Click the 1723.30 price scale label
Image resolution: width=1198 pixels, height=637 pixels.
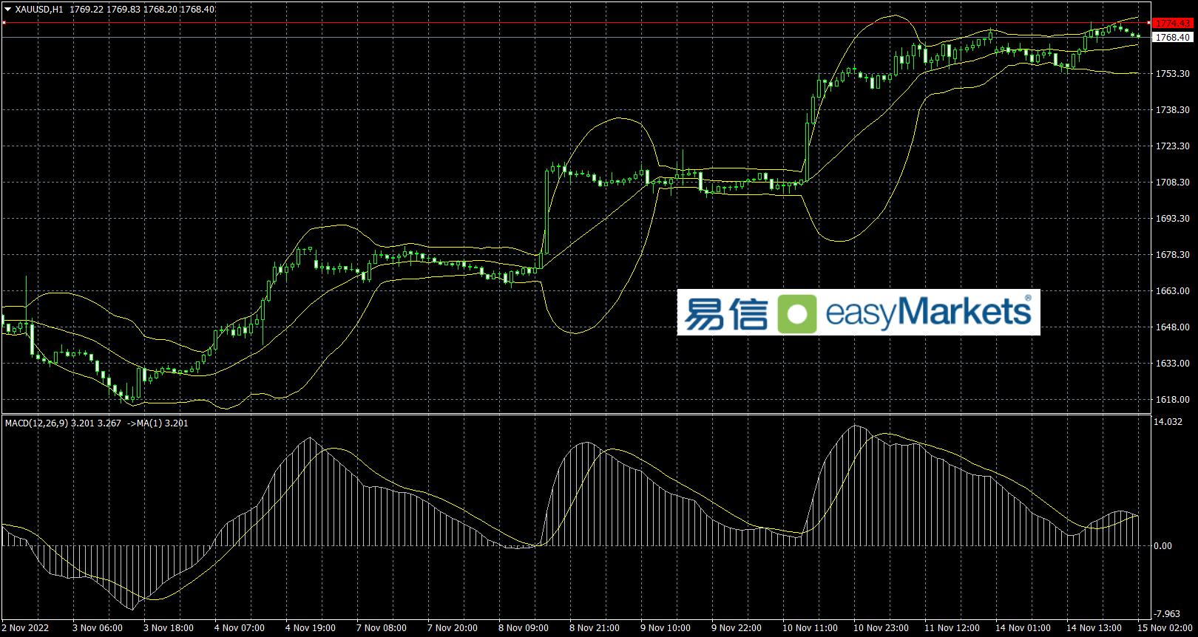tap(1173, 146)
